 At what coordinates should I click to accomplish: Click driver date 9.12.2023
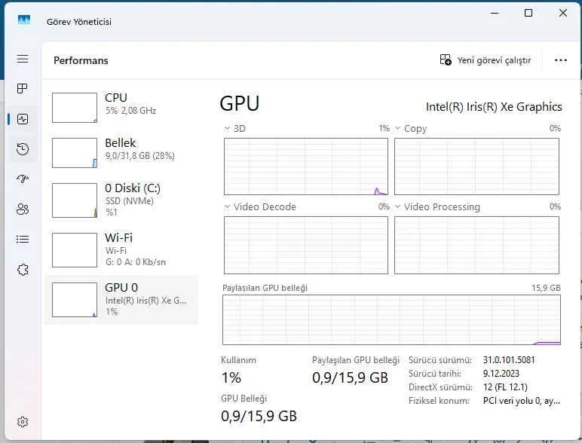coord(501,374)
